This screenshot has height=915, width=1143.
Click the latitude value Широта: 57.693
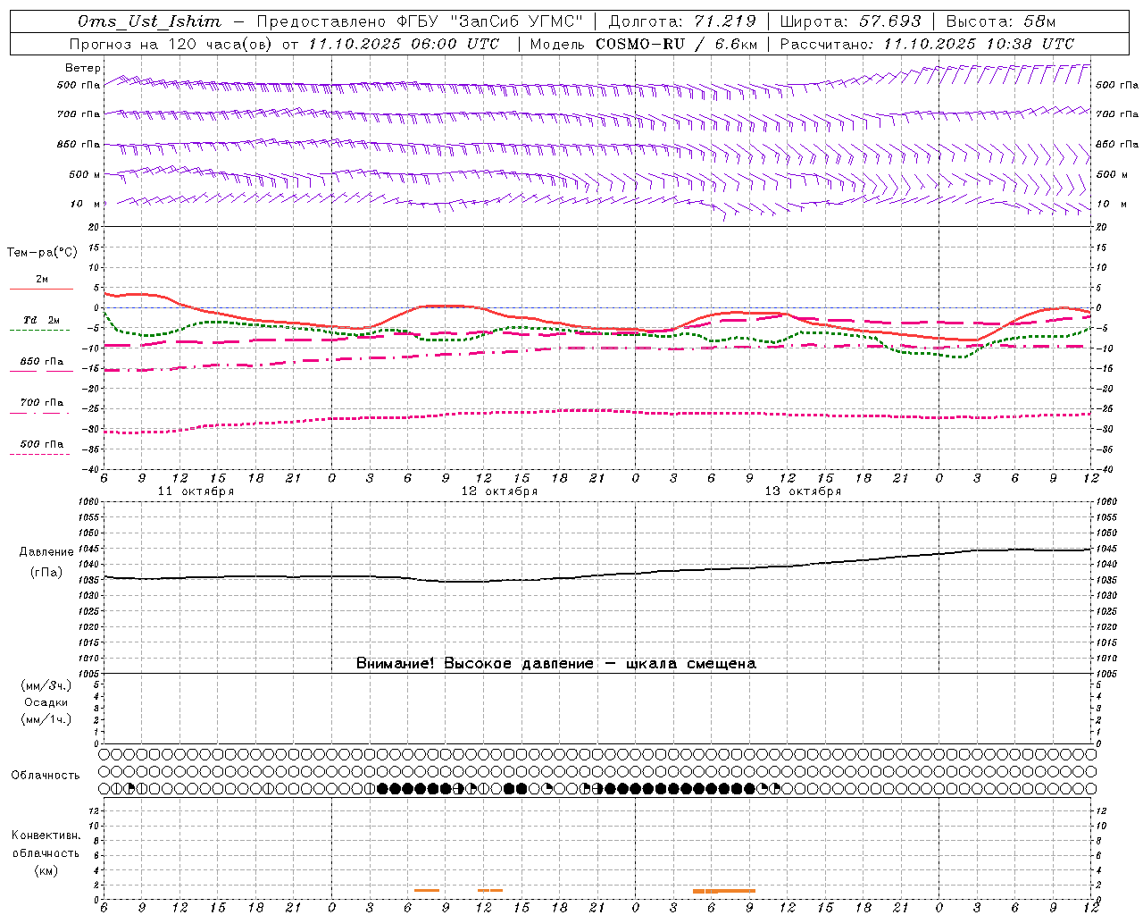(850, 21)
